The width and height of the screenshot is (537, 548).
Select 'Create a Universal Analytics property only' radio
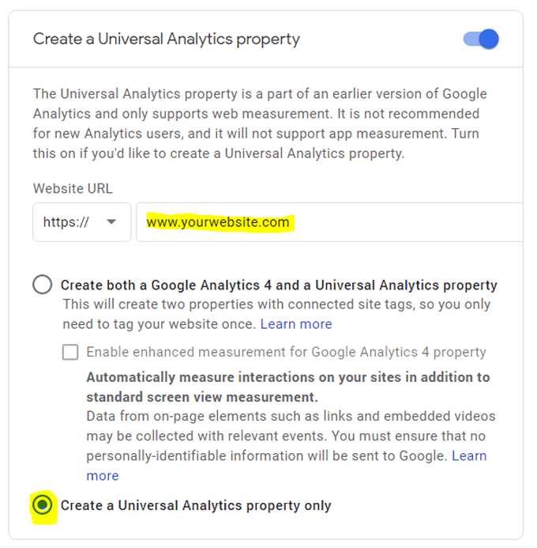(43, 505)
